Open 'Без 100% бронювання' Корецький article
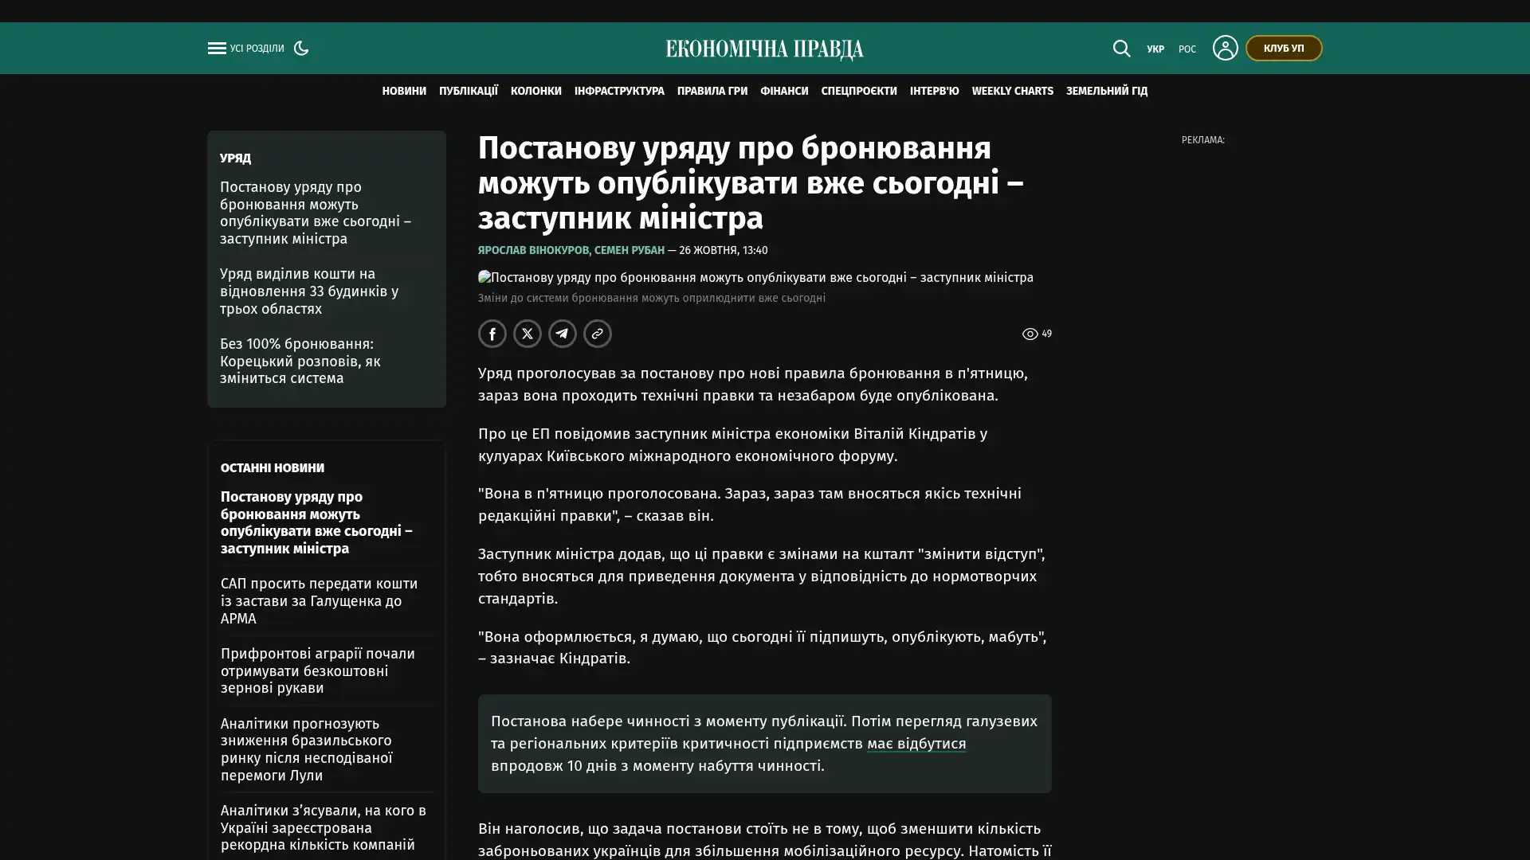Screen dimensions: 1530x860 [300, 362]
